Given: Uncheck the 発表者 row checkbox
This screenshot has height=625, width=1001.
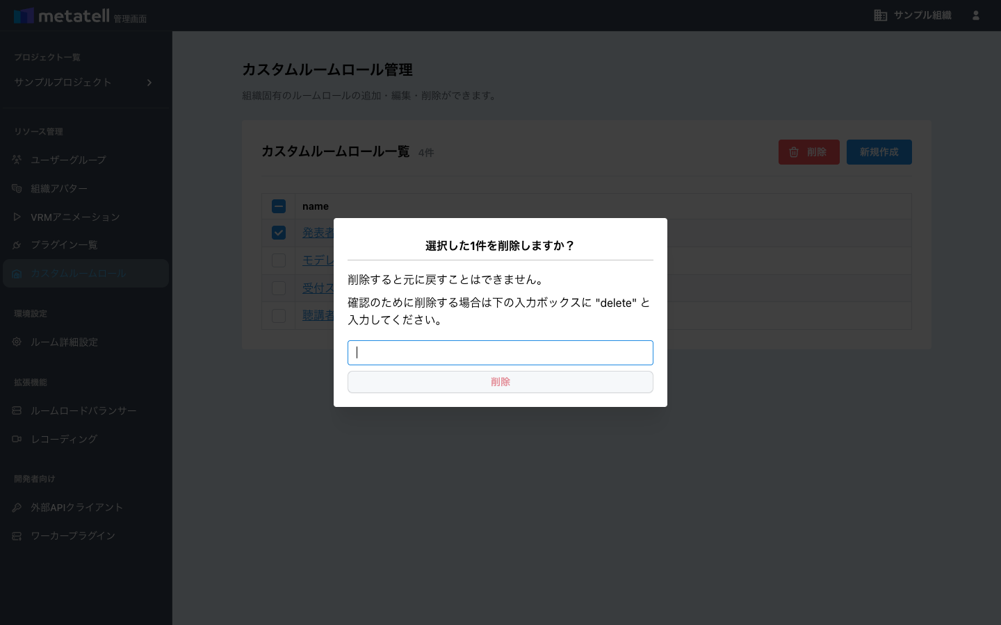Looking at the screenshot, I should tap(279, 233).
